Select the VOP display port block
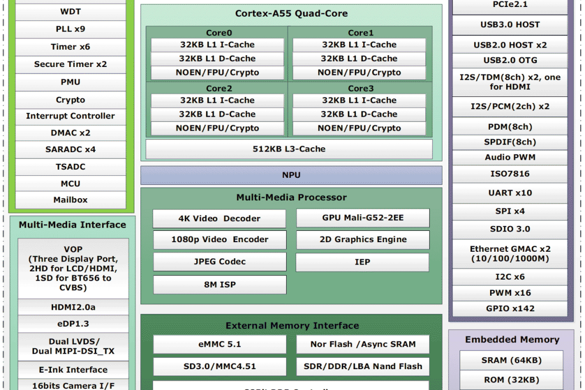 pyautogui.click(x=73, y=268)
